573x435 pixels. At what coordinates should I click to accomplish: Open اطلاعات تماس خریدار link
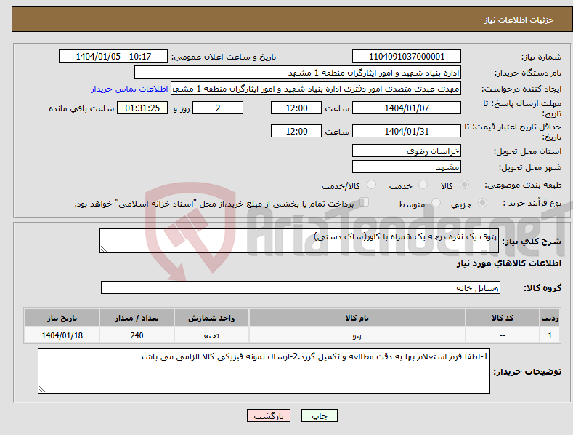(129, 89)
